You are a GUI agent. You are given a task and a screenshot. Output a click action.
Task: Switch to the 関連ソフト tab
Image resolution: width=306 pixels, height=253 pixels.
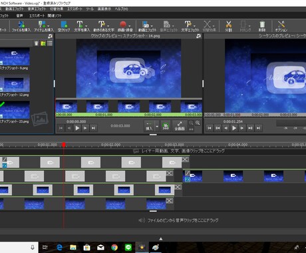coord(55,15)
